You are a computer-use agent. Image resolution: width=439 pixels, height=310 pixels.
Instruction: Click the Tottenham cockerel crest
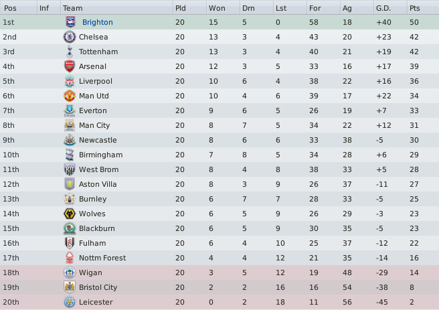coord(70,52)
